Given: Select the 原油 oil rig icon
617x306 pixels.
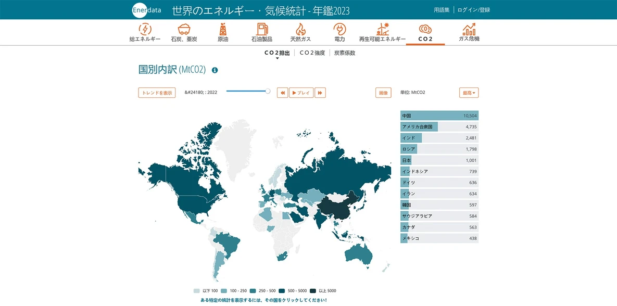Looking at the screenshot, I should coord(223,29).
